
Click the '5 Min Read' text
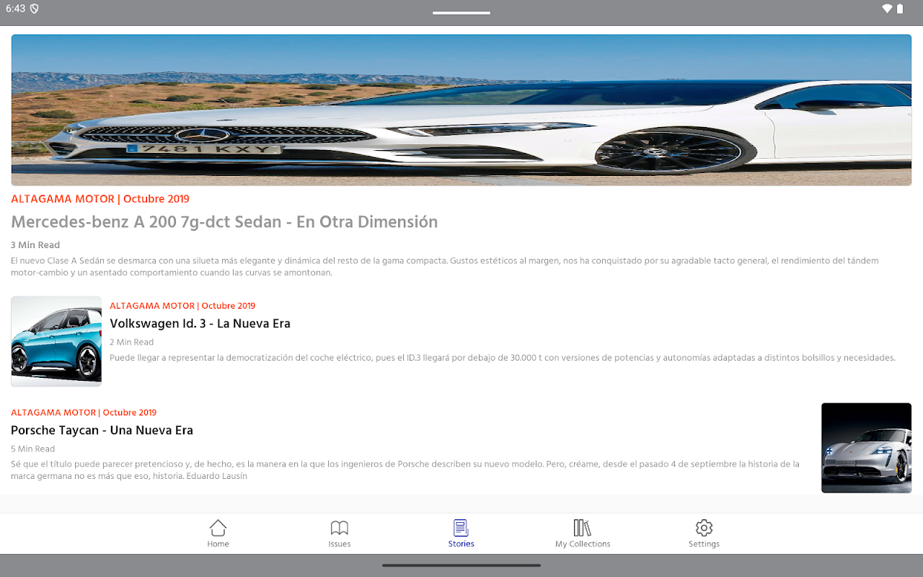point(33,449)
